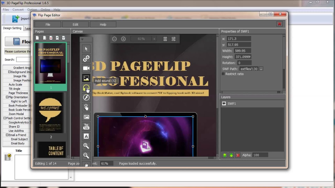Collapse the Email a Friend tree node

[x=7, y=135]
